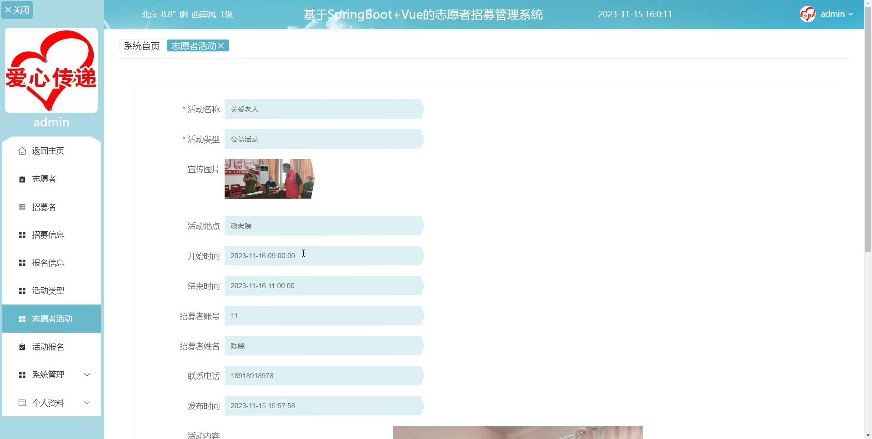Open the 招募者 menu item
Screen dimensions: 872x439
(x=51, y=207)
